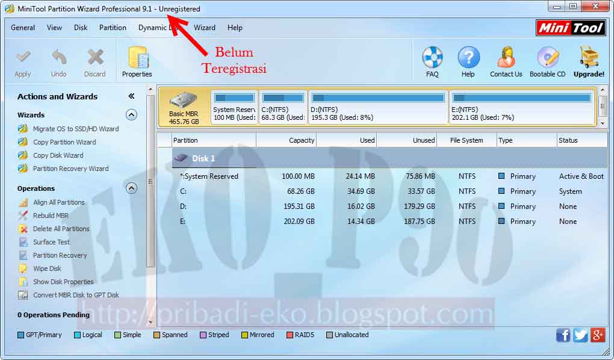Open the General menu

pyautogui.click(x=23, y=28)
